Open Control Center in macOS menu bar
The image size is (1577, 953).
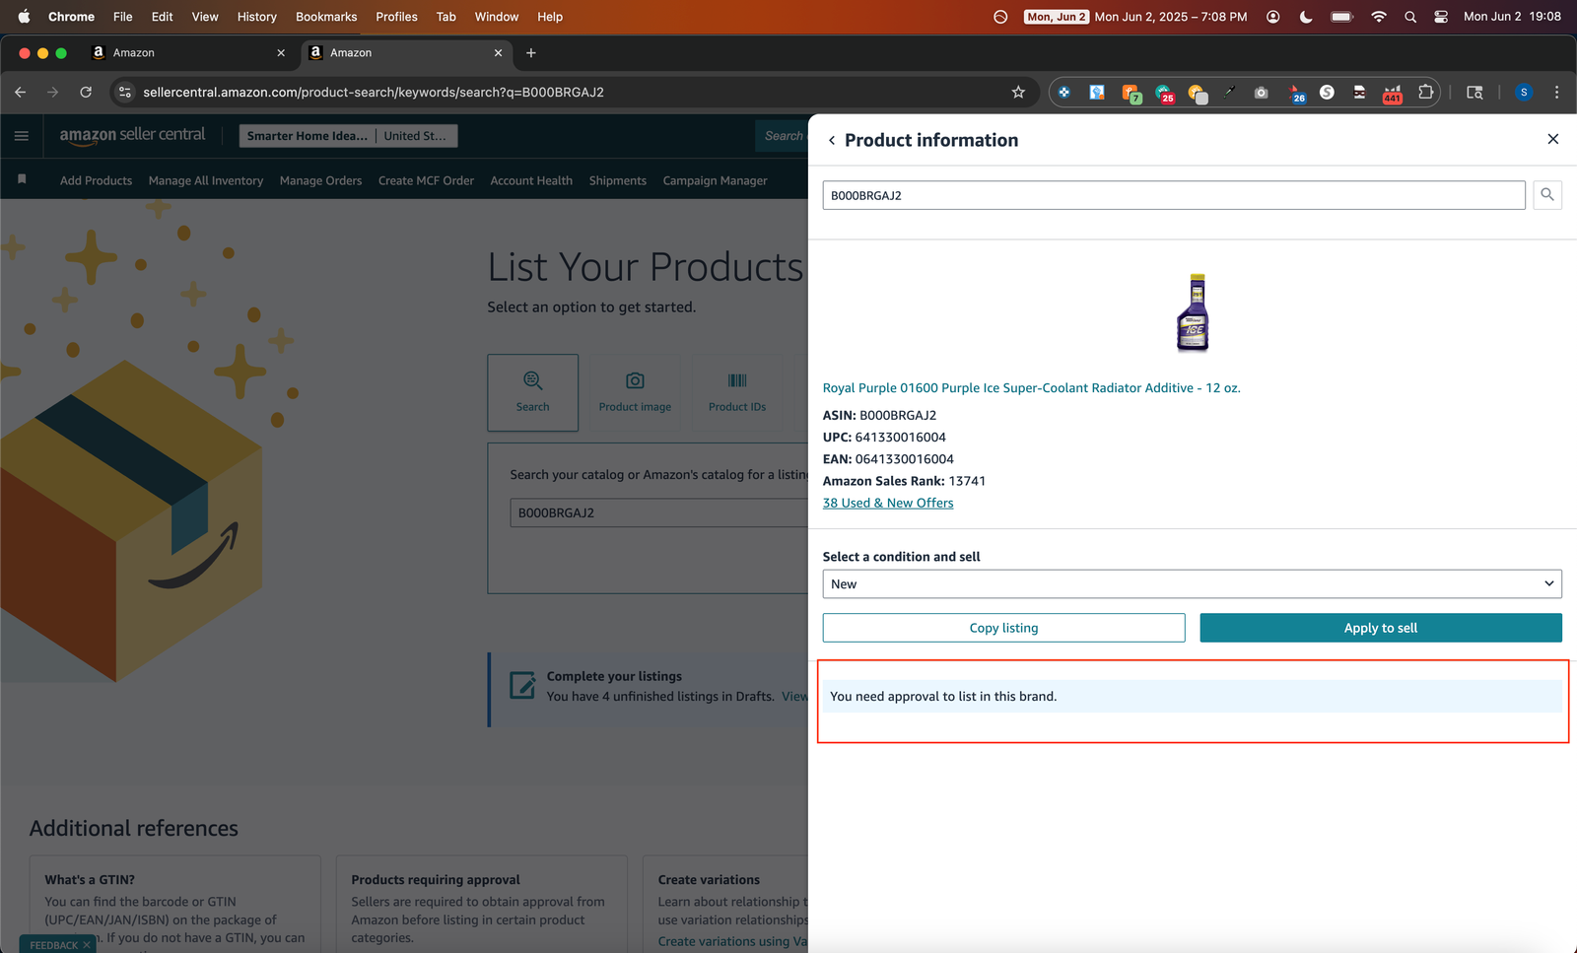(1441, 17)
